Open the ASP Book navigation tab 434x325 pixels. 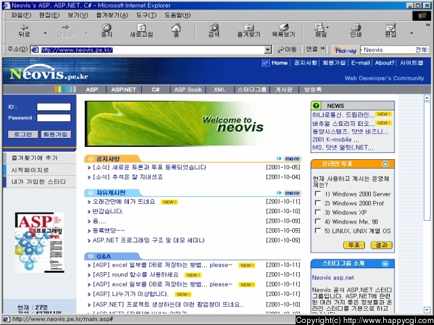point(188,89)
